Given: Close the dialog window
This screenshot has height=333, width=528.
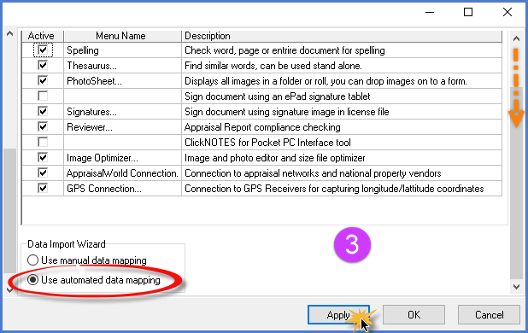Looking at the screenshot, I should coord(507,13).
